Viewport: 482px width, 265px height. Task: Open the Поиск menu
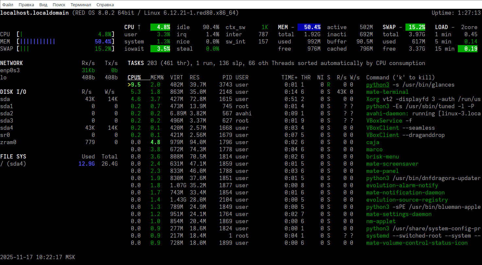(59, 5)
